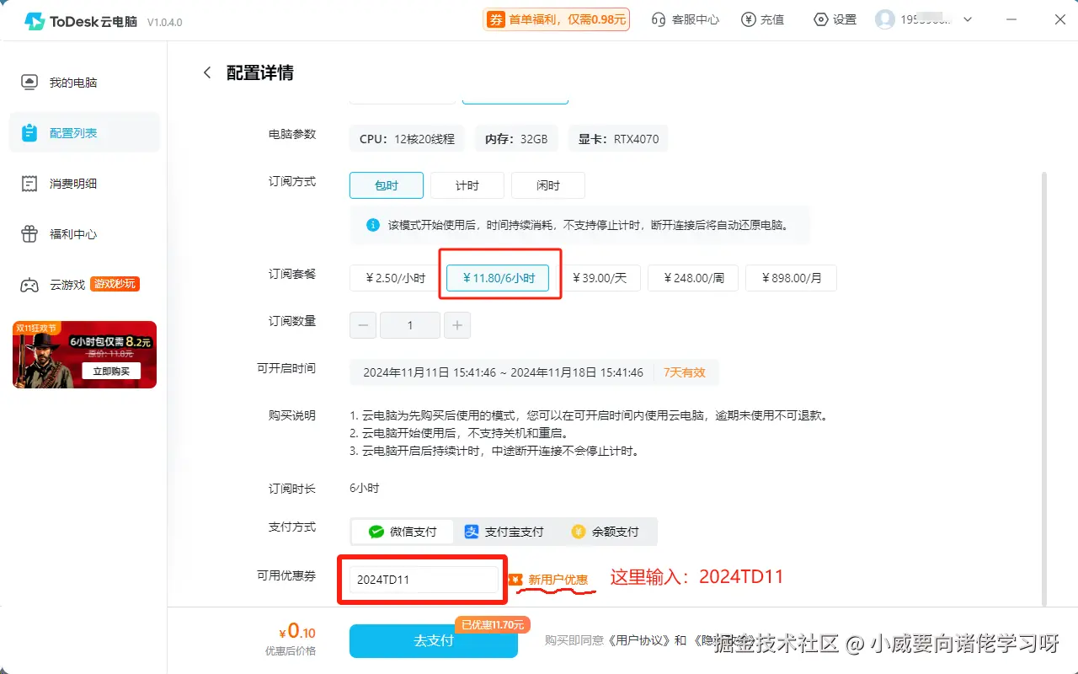Click 立即购买 on the promo banner

point(111,369)
